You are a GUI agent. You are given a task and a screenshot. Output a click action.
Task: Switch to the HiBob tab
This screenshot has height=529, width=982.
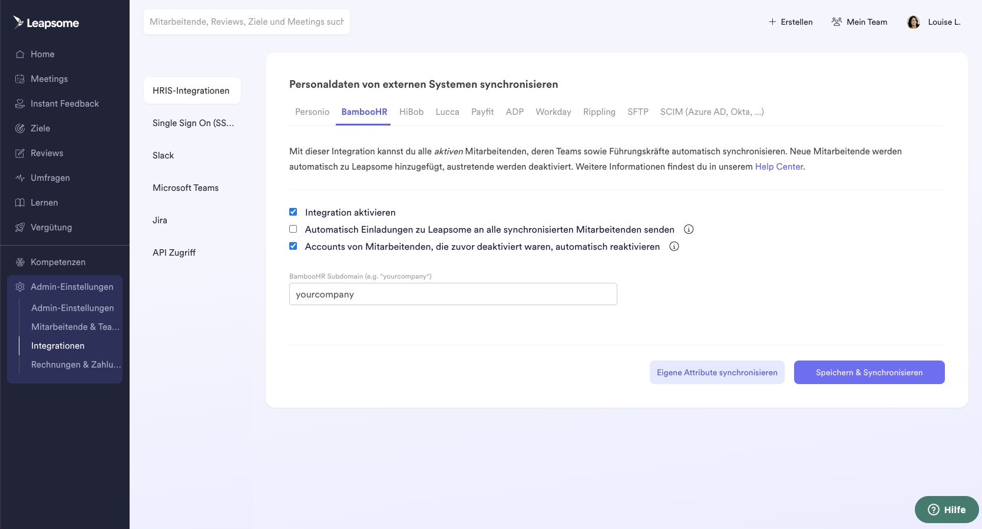(x=411, y=112)
